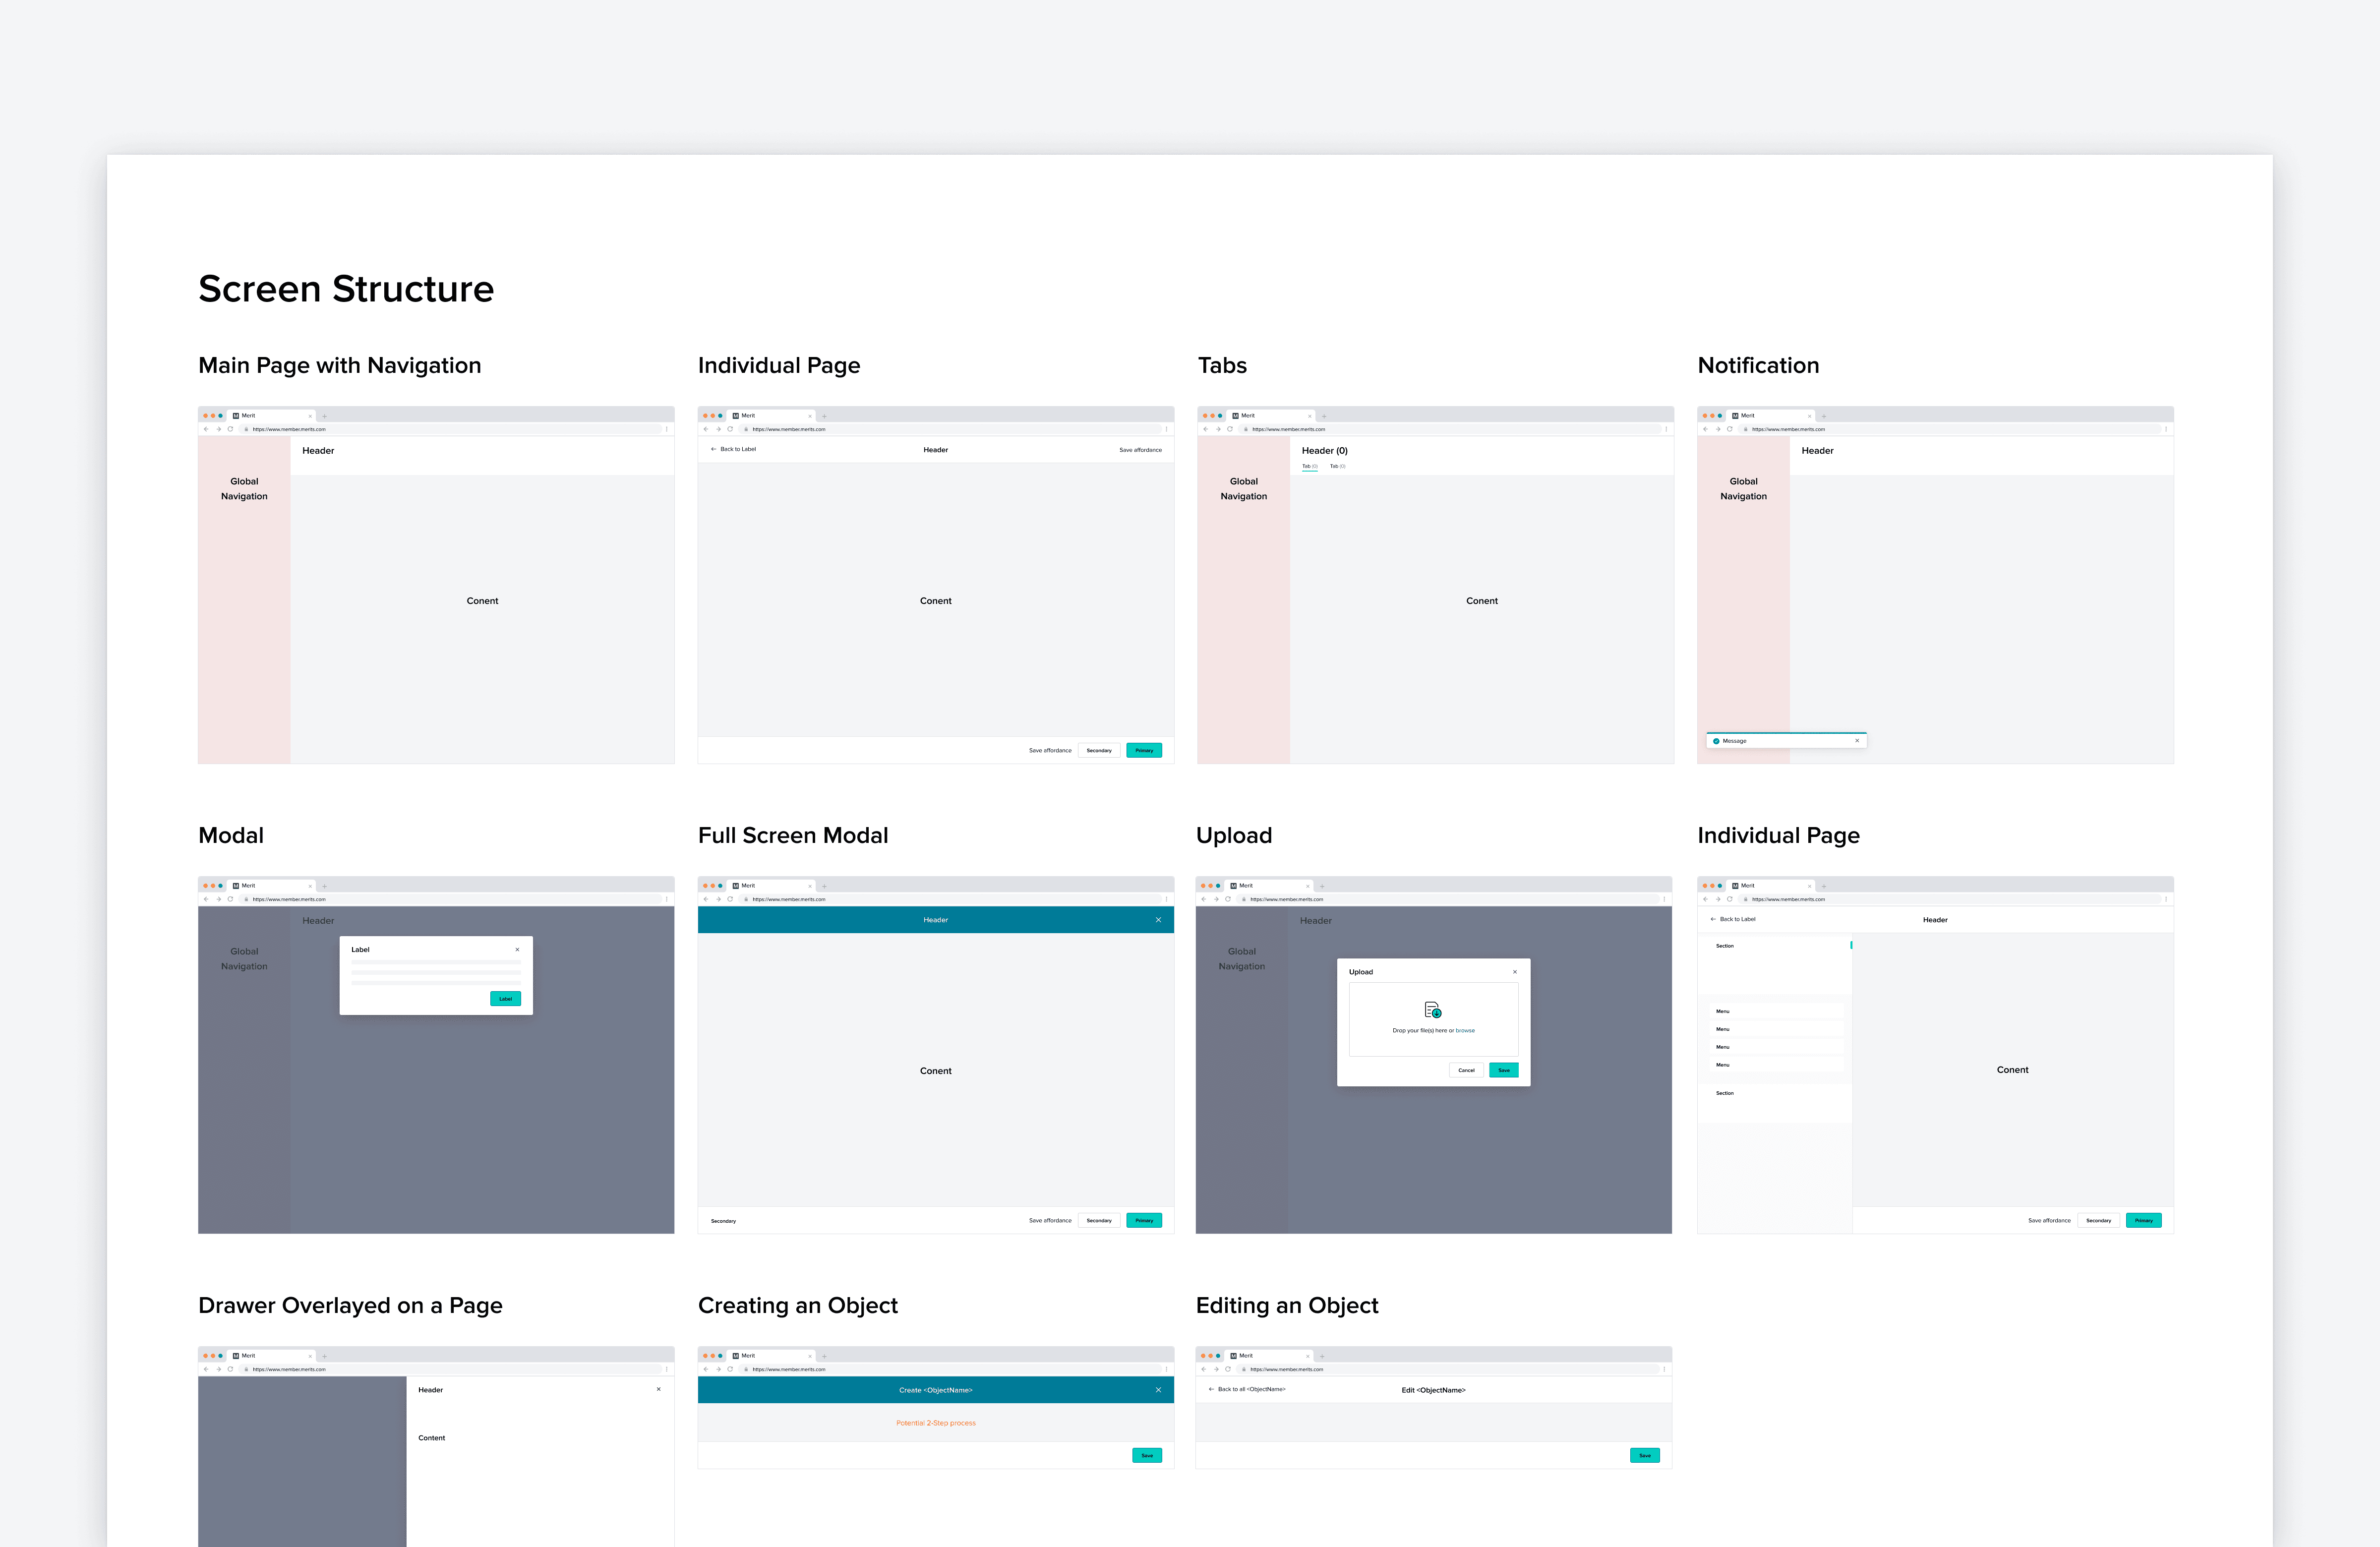
Task: Select first Tab under Header (0)
Action: coord(1309,466)
